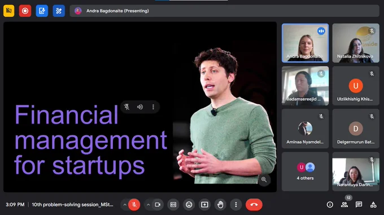Raise hand with the hand icon

click(x=220, y=204)
